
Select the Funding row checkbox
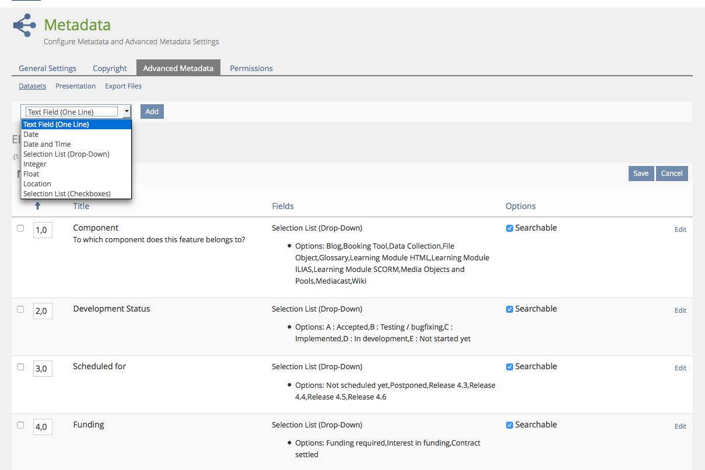(20, 425)
